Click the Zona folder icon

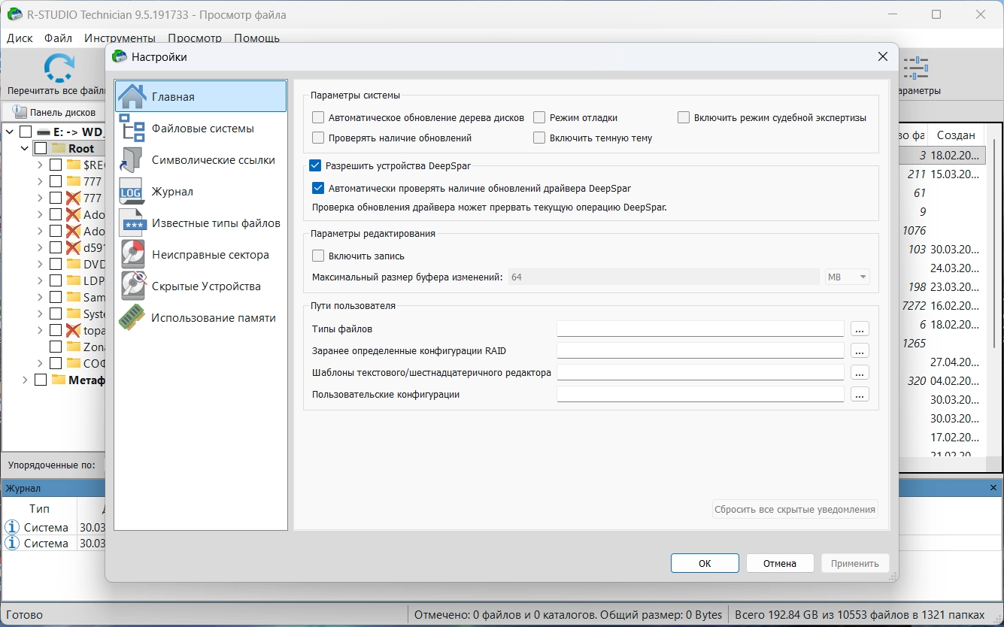coord(73,347)
